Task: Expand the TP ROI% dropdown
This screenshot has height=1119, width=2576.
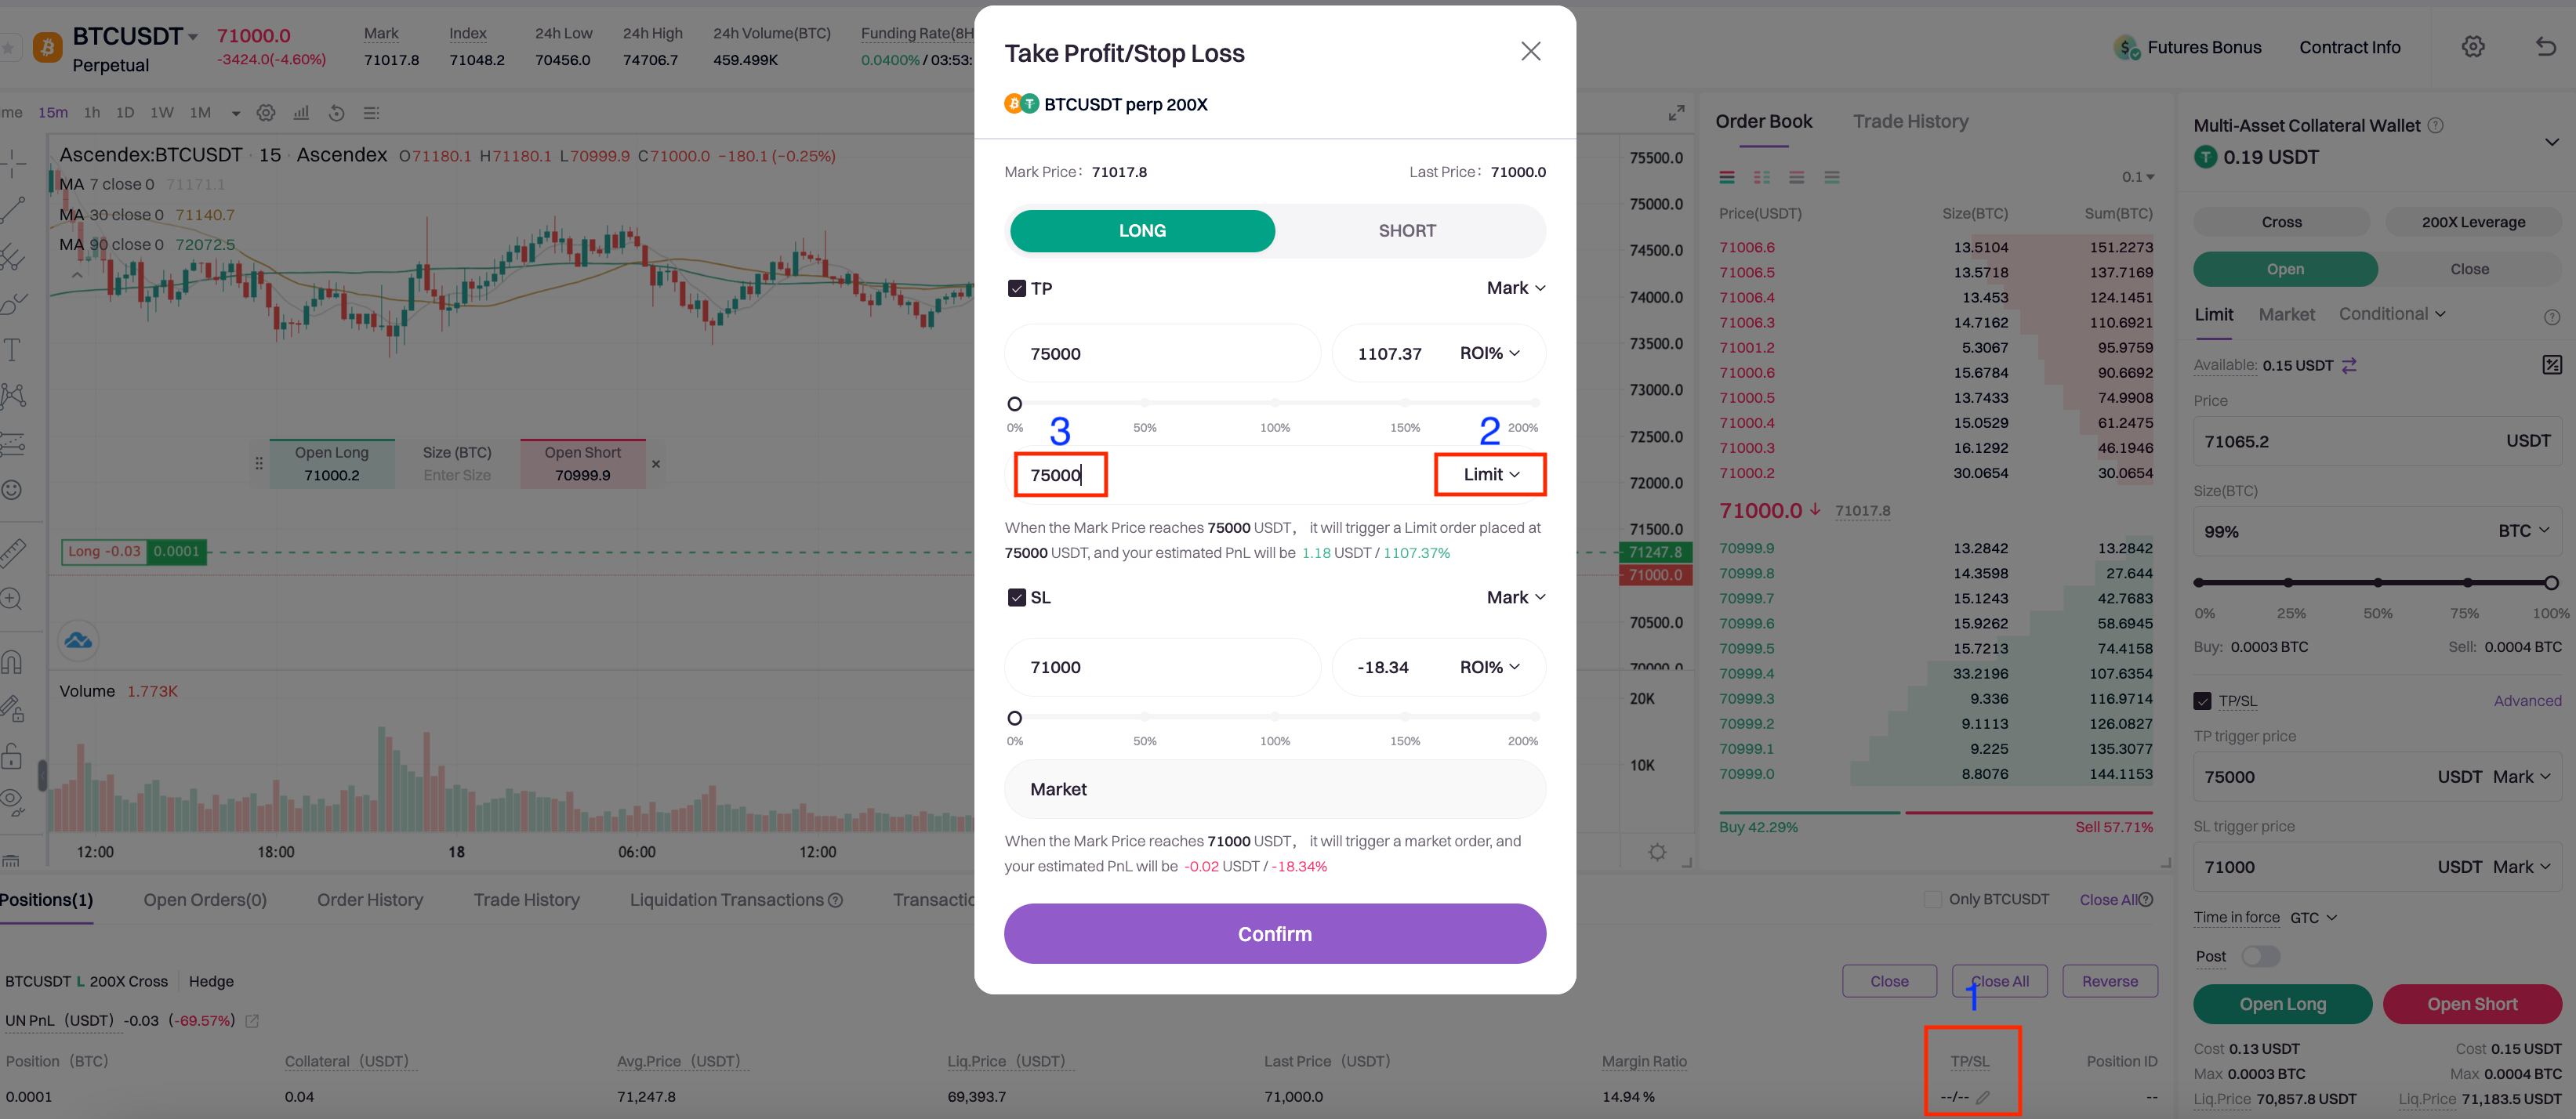Action: click(x=1489, y=353)
